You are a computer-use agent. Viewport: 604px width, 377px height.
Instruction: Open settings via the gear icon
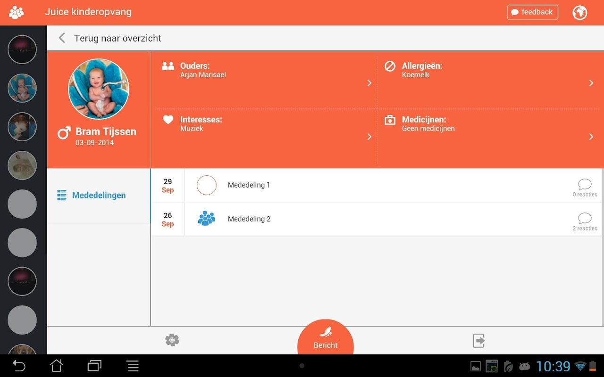click(x=172, y=340)
